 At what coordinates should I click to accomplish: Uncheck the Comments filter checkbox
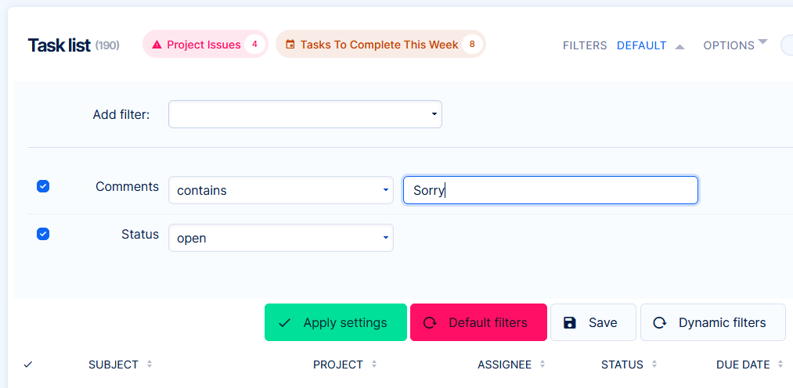[x=43, y=186]
